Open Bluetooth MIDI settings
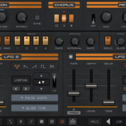This screenshot has width=126, height=126. point(21,121)
